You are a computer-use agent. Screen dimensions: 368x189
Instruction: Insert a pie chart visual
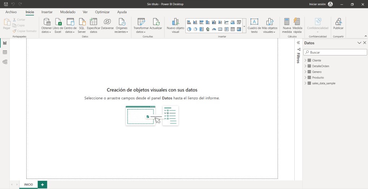[189, 29]
